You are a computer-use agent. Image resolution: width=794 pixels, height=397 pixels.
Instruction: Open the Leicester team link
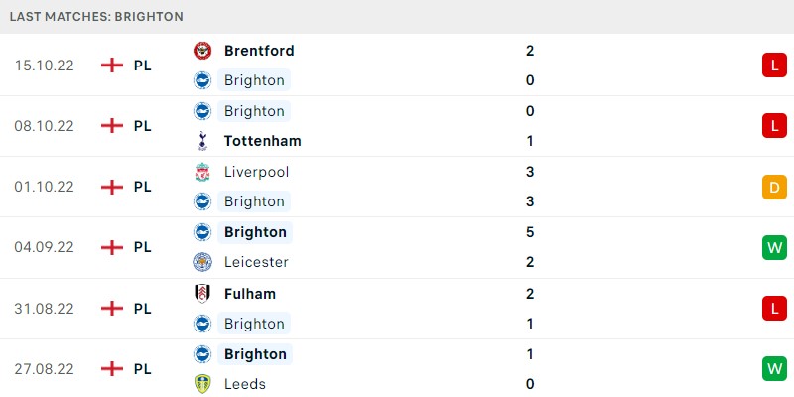256,262
